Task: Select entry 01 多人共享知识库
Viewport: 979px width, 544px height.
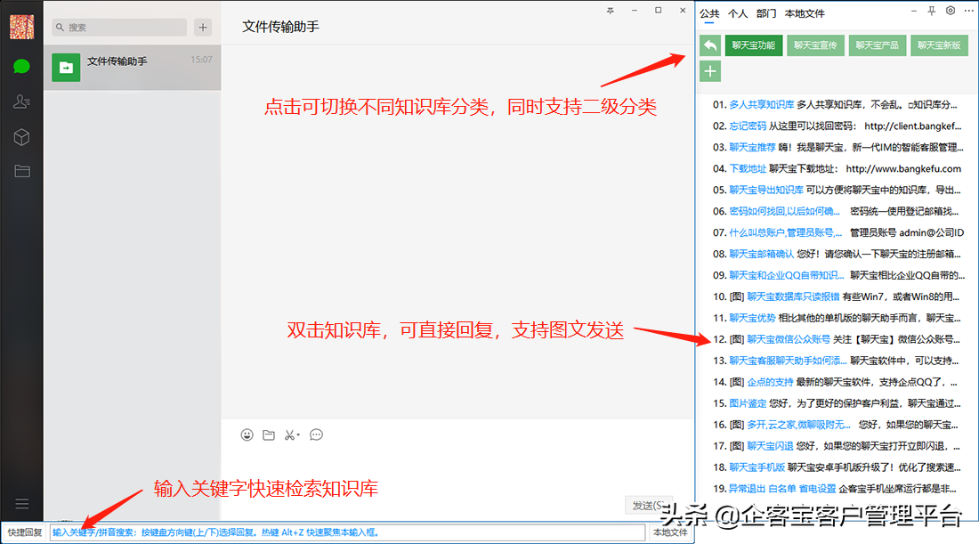Action: click(x=836, y=104)
